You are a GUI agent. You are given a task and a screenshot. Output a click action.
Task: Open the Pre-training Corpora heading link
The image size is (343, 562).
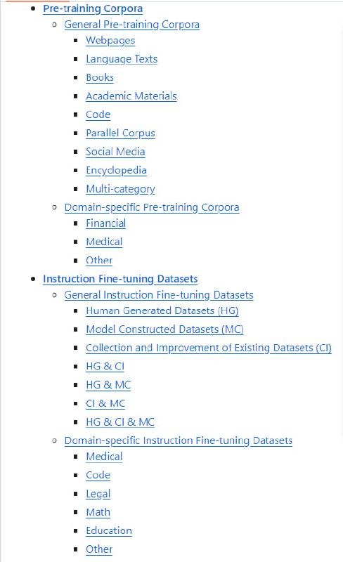pyautogui.click(x=93, y=8)
